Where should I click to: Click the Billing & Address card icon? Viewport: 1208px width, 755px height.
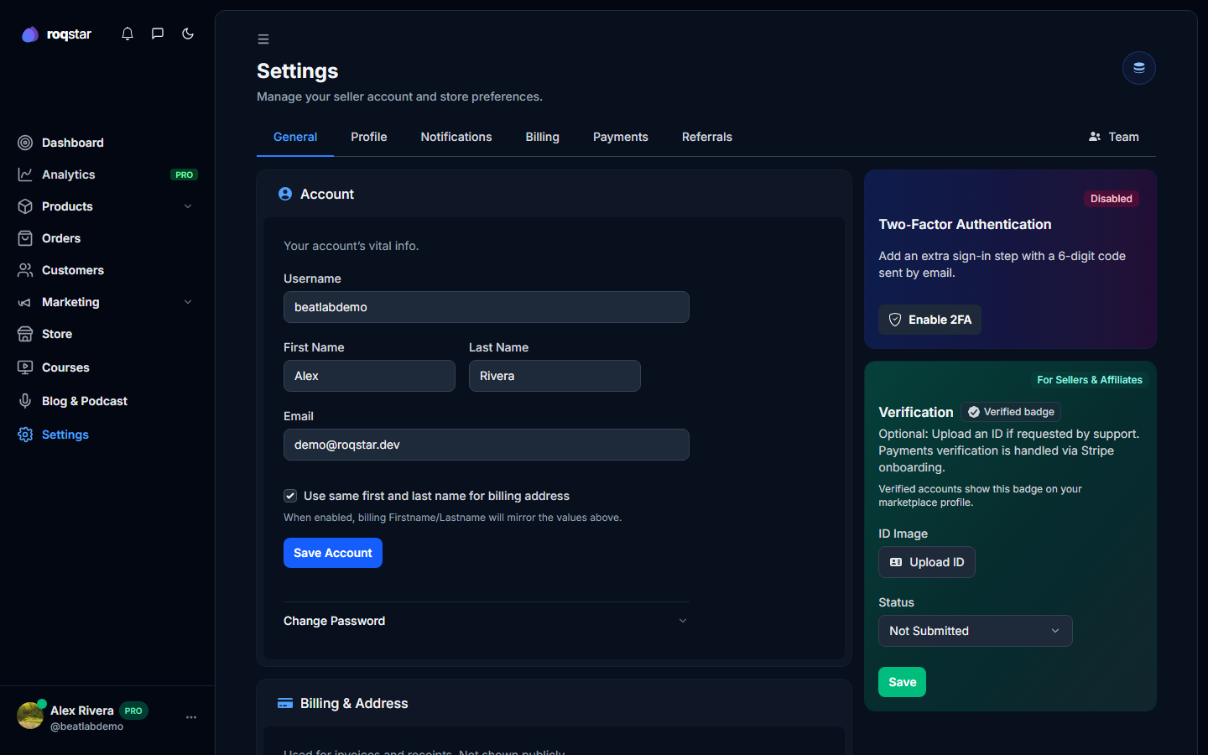[285, 703]
